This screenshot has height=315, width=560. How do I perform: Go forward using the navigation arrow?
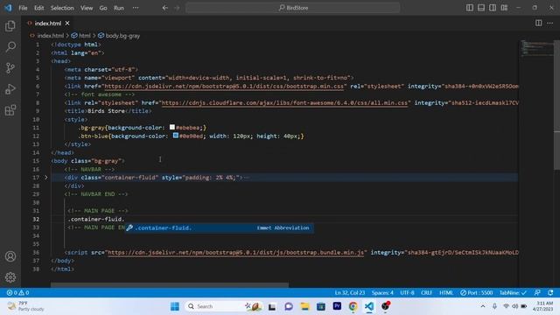click(x=177, y=8)
